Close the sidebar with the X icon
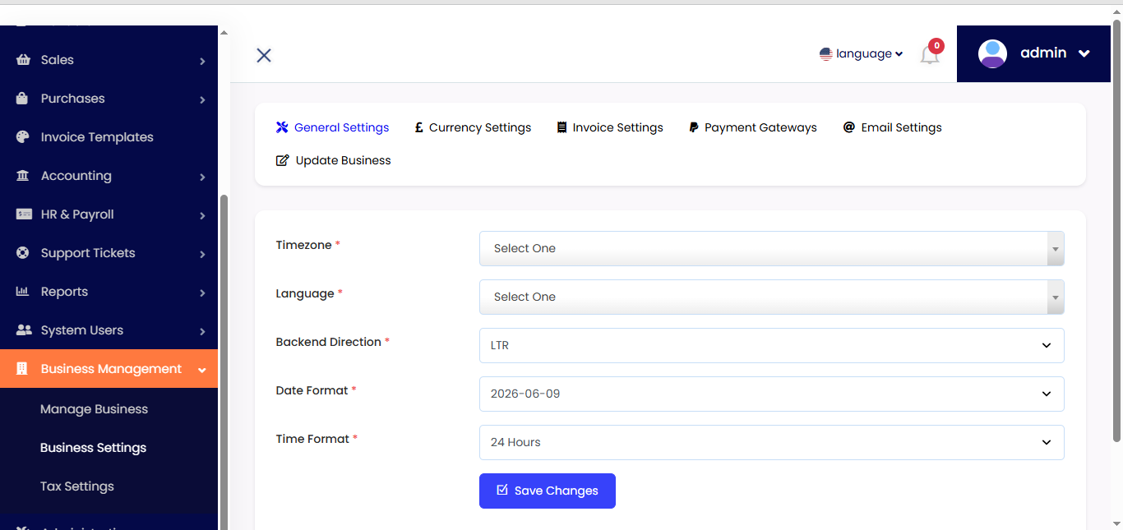 click(x=264, y=55)
